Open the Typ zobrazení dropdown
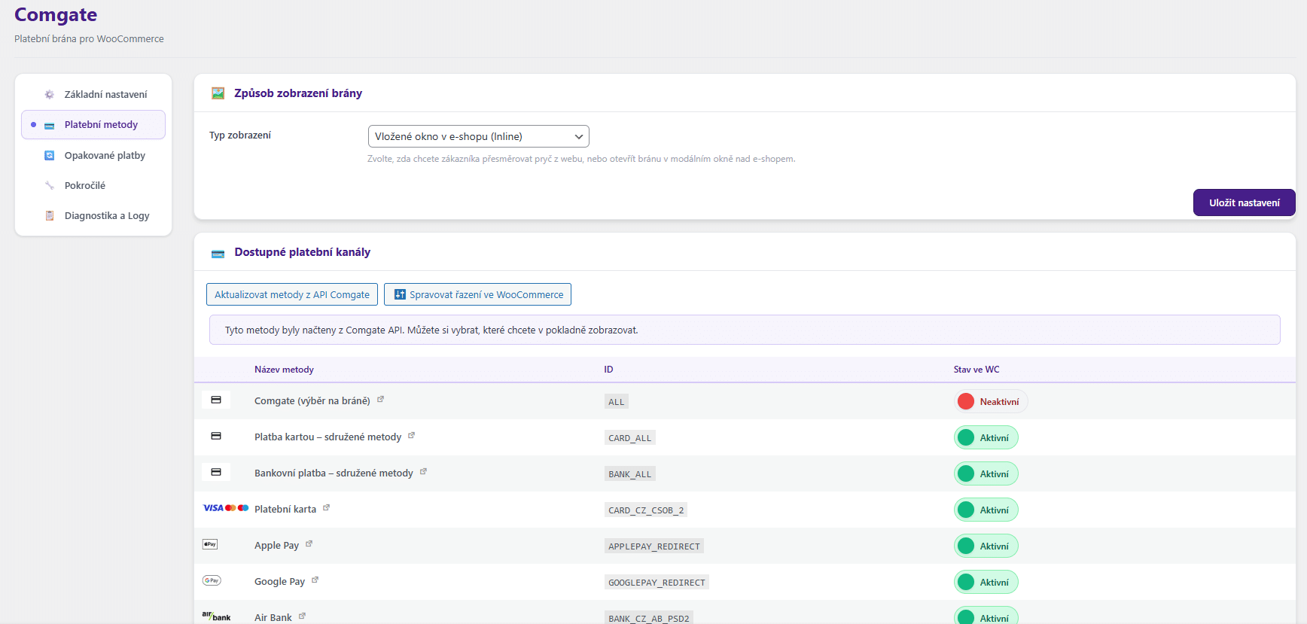1307x624 pixels. point(478,136)
